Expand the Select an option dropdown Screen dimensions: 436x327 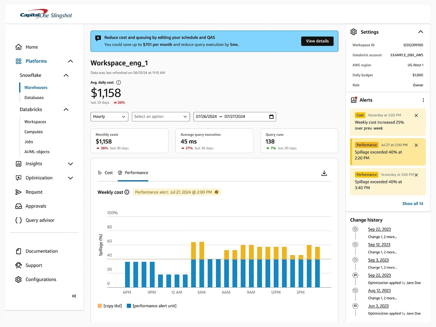point(161,116)
